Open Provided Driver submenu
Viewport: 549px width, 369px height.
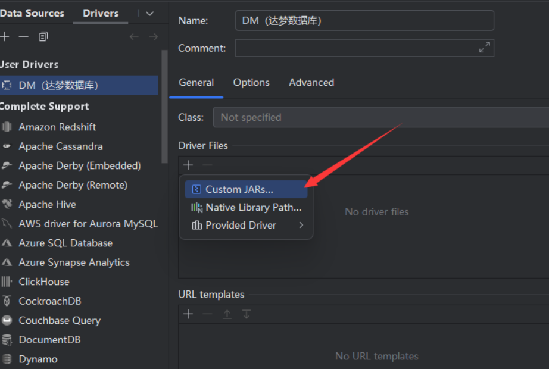pos(246,225)
